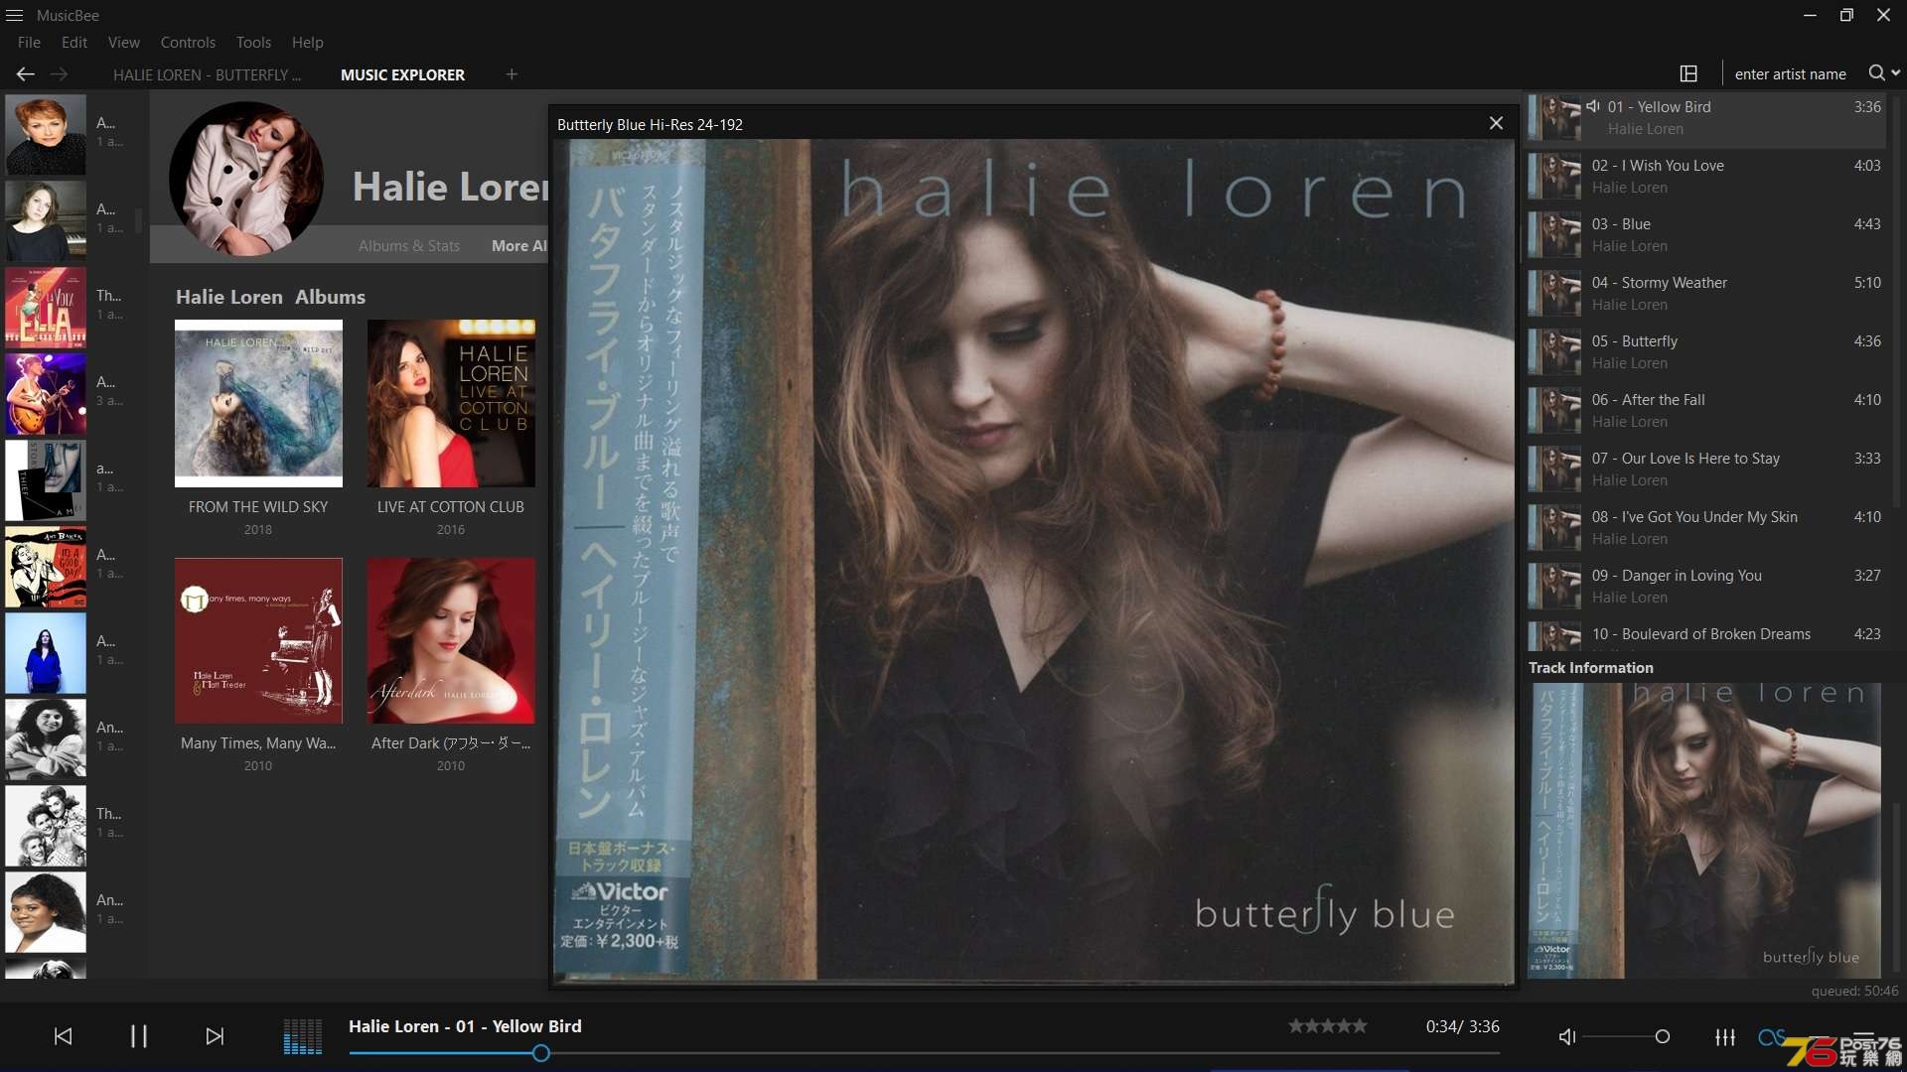Open Live At Cotton Club album cover

click(451, 403)
